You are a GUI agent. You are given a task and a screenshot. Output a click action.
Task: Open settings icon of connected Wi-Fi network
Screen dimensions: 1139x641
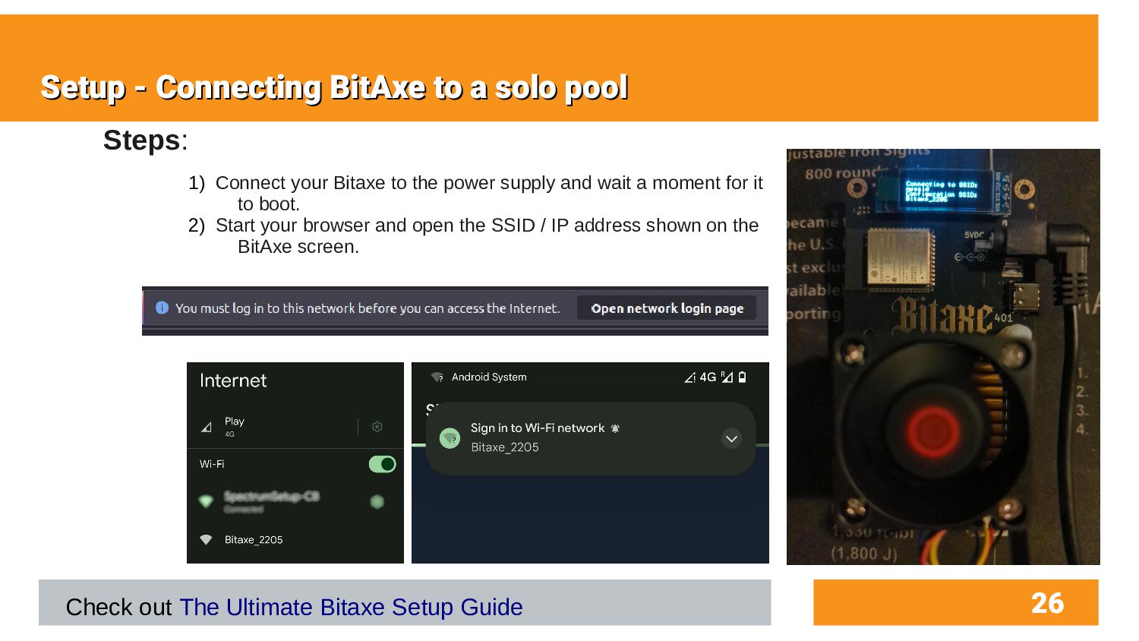377,501
